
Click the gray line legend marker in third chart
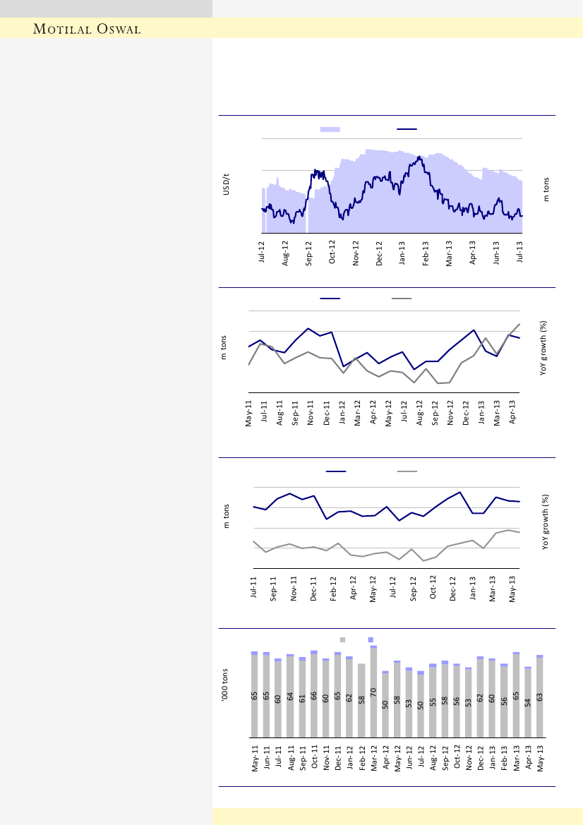407,471
